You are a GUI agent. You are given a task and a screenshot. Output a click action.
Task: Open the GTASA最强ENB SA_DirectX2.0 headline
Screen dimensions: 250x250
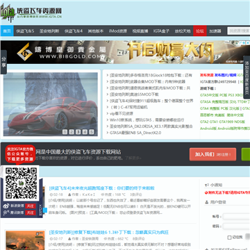[x=135, y=133]
